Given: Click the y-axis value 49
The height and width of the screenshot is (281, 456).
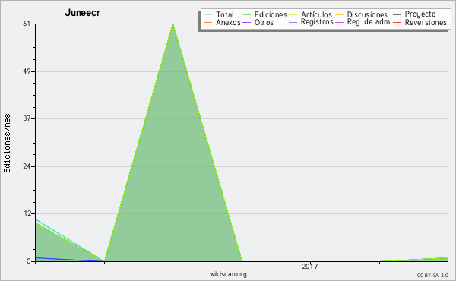Looking at the screenshot, I should click(27, 71).
